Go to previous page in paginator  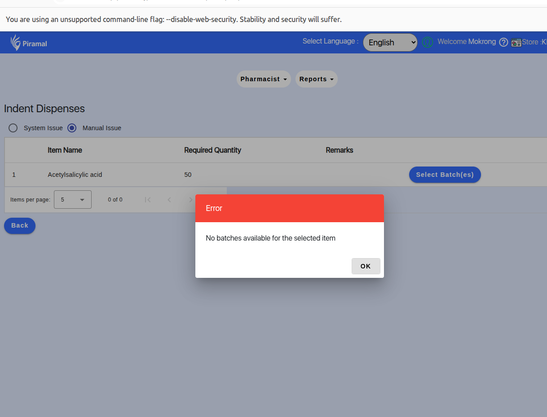pyautogui.click(x=169, y=200)
